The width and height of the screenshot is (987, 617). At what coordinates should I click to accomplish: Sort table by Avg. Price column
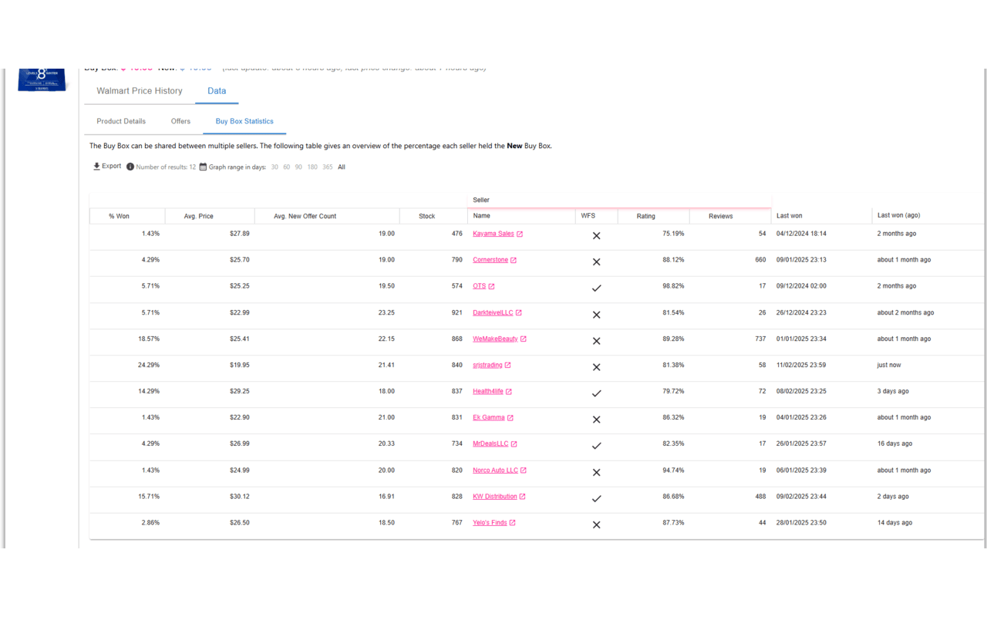click(199, 217)
